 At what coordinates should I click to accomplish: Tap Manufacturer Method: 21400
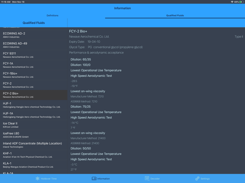pyautogui.click(x=88, y=138)
